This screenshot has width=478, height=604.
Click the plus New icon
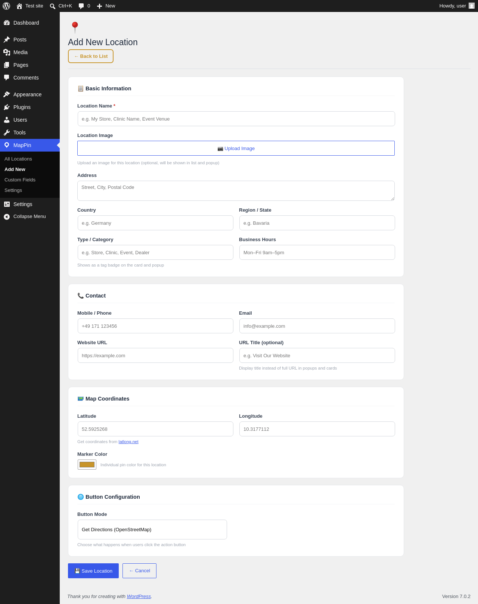[99, 6]
